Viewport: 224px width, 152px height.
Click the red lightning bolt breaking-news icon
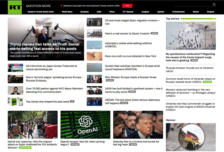tap(61, 6)
